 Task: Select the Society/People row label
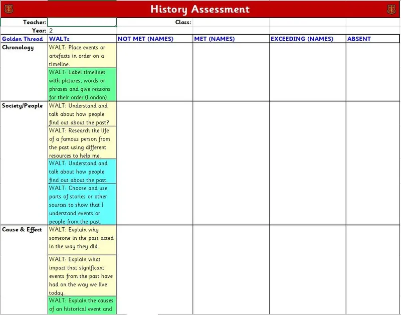tap(24, 106)
